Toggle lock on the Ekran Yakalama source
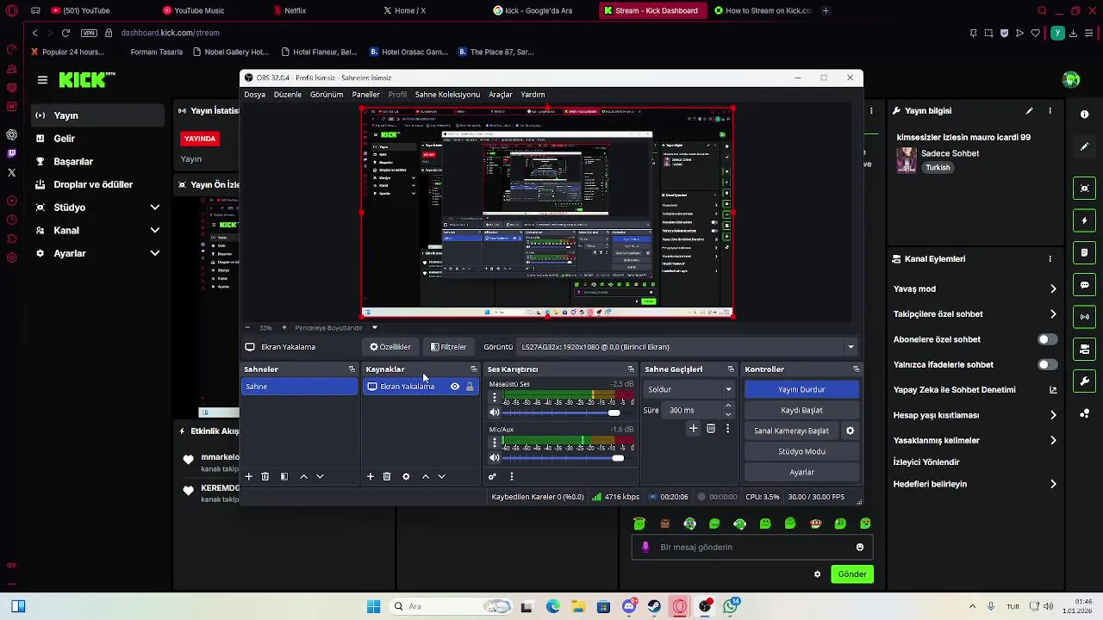Viewport: 1103px width, 620px height. tap(470, 387)
